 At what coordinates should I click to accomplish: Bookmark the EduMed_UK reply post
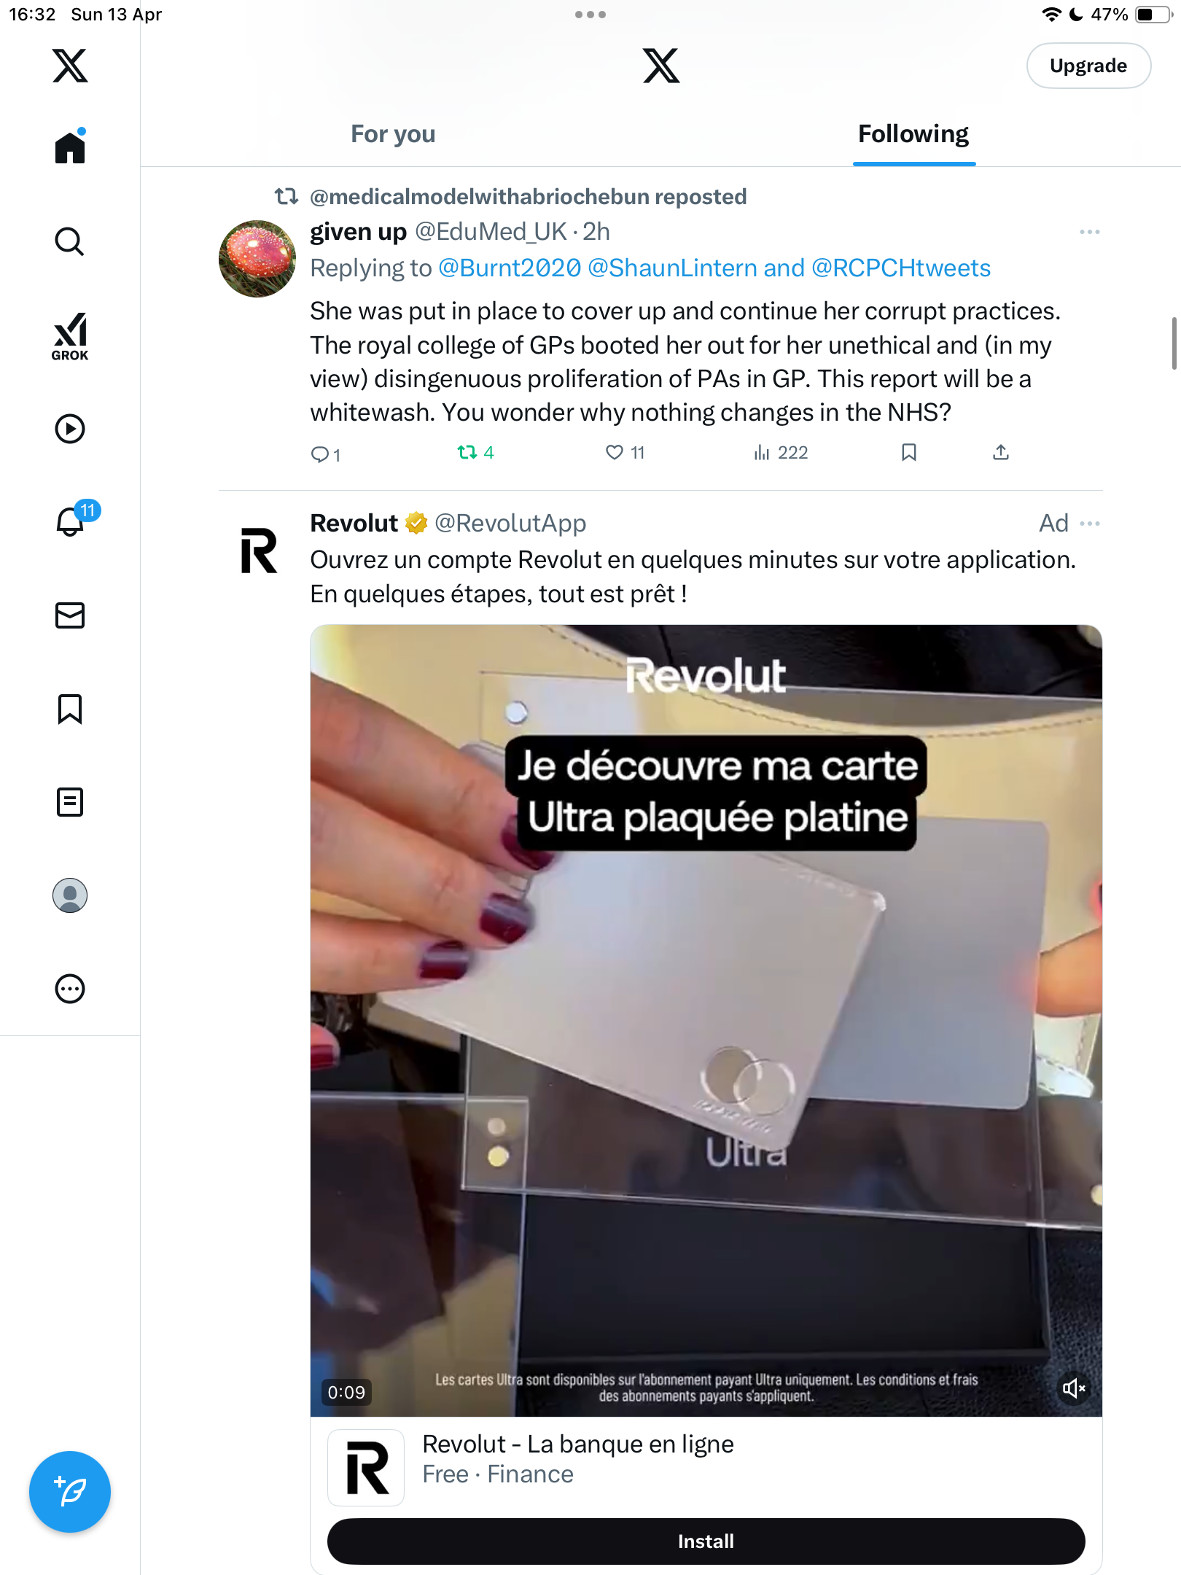[908, 453]
